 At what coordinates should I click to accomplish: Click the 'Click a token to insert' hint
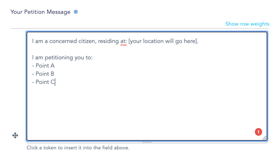78,148
